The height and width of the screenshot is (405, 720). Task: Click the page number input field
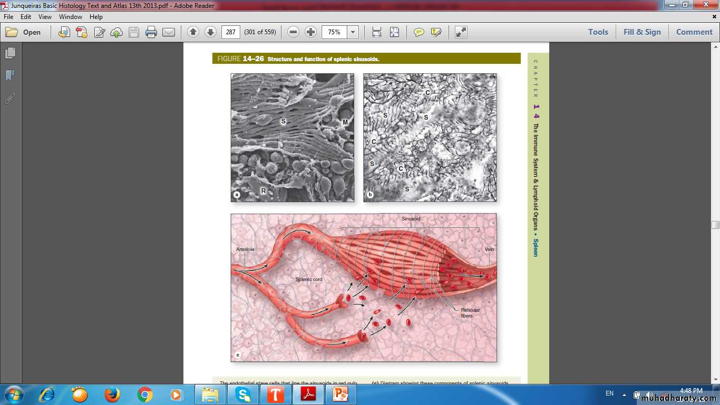click(230, 32)
